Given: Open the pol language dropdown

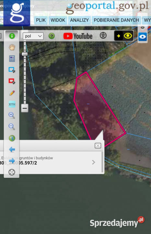Looking at the screenshot, I should 33,36.
